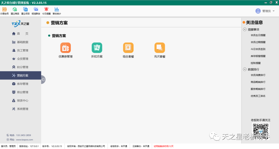This screenshot has height=149, width=279.
Task: View 会员消费排行 ranking
Action: coord(258,75)
